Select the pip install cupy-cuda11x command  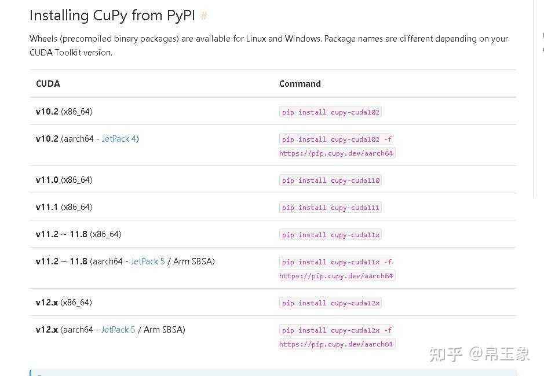point(330,234)
